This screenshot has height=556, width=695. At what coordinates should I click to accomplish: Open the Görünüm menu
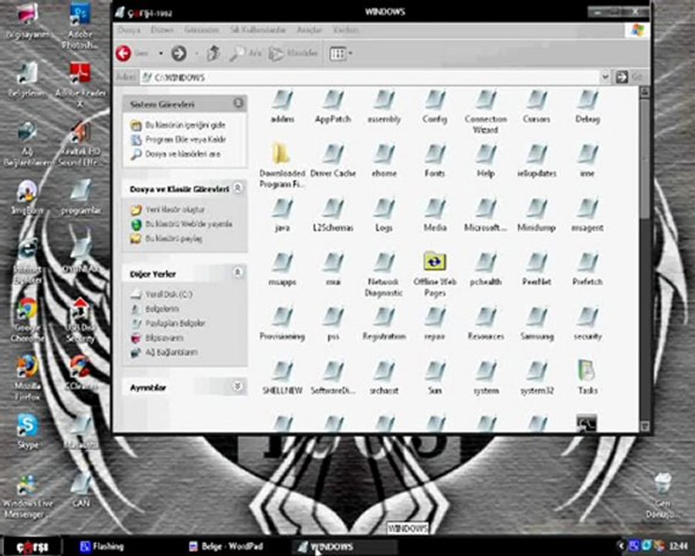point(202,30)
